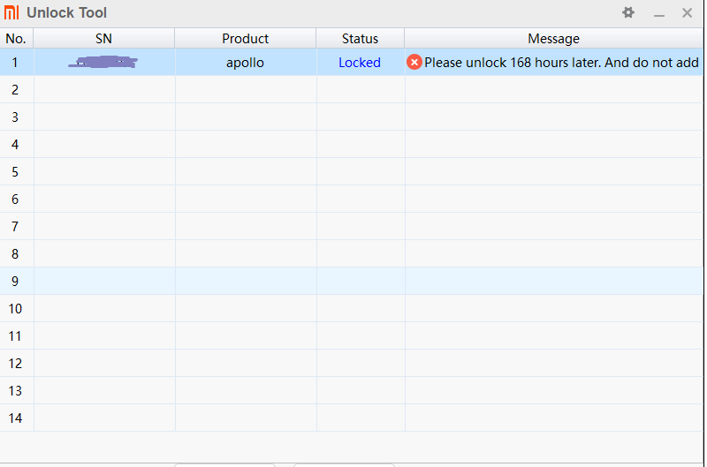Click the redacted serial number in row 1
This screenshot has height=467, width=707.
103,63
